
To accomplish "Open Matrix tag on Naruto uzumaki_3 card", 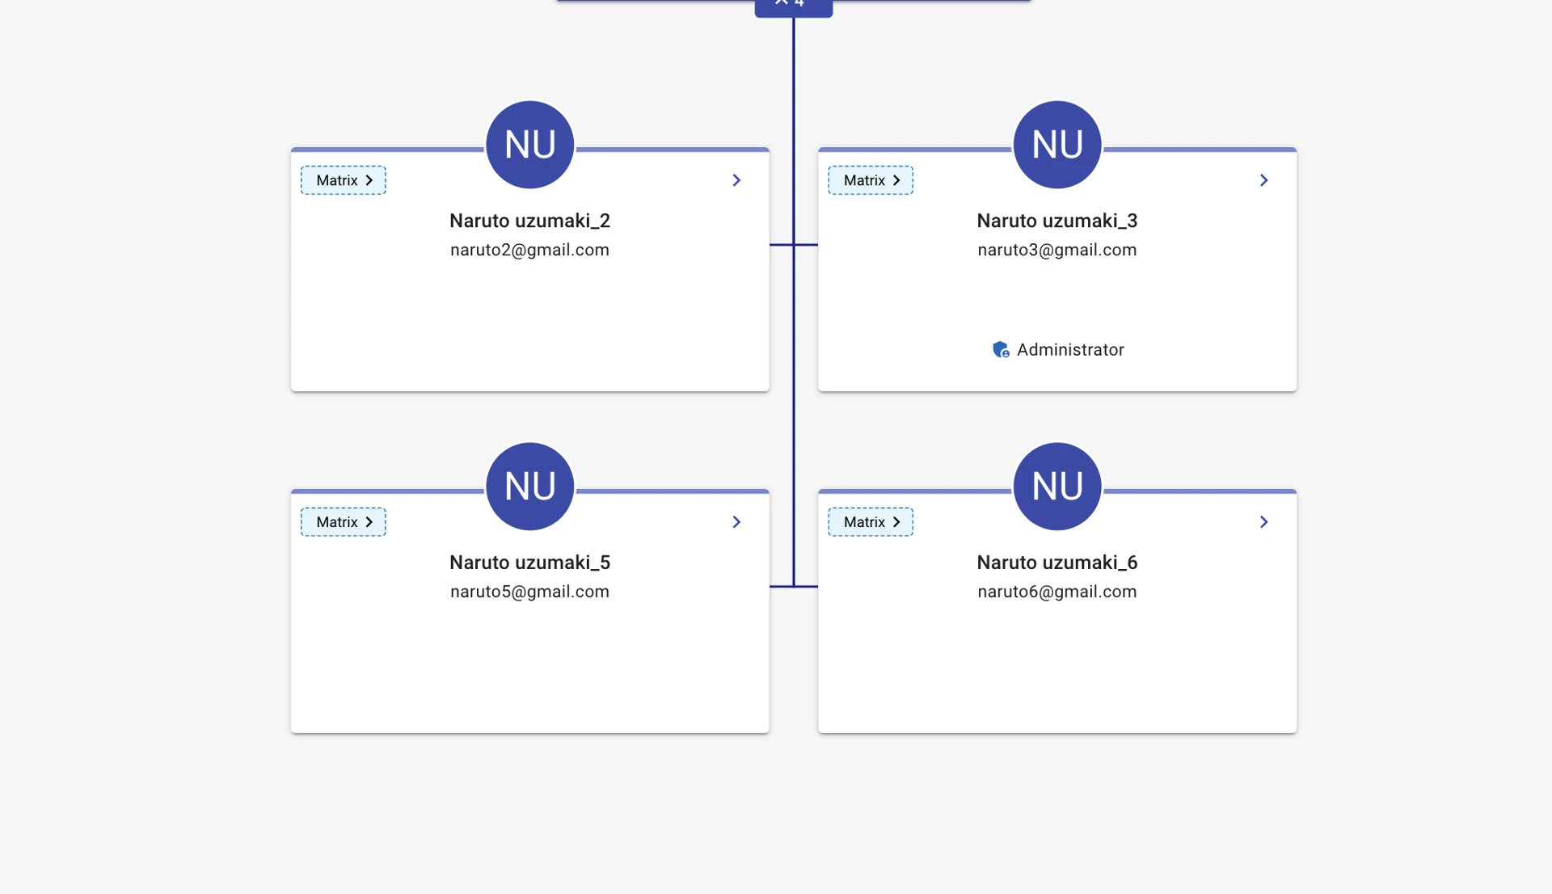I will pos(870,180).
